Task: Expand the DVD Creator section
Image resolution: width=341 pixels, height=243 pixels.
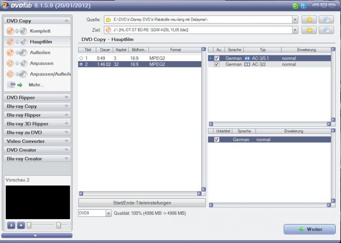Action: tap(67, 150)
